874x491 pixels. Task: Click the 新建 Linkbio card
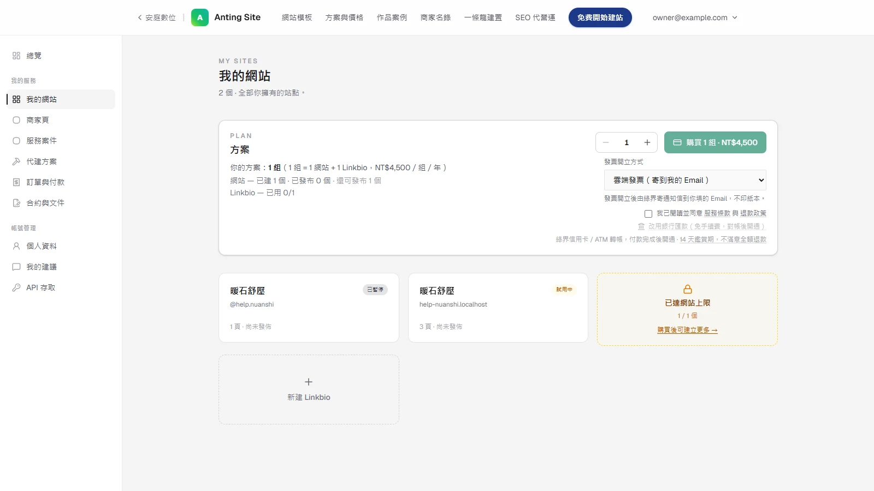(309, 390)
